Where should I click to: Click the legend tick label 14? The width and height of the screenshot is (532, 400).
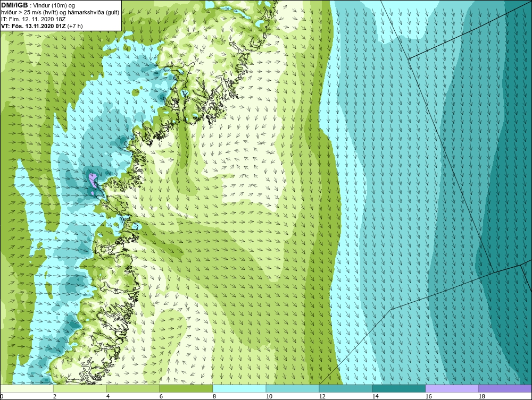(375, 396)
